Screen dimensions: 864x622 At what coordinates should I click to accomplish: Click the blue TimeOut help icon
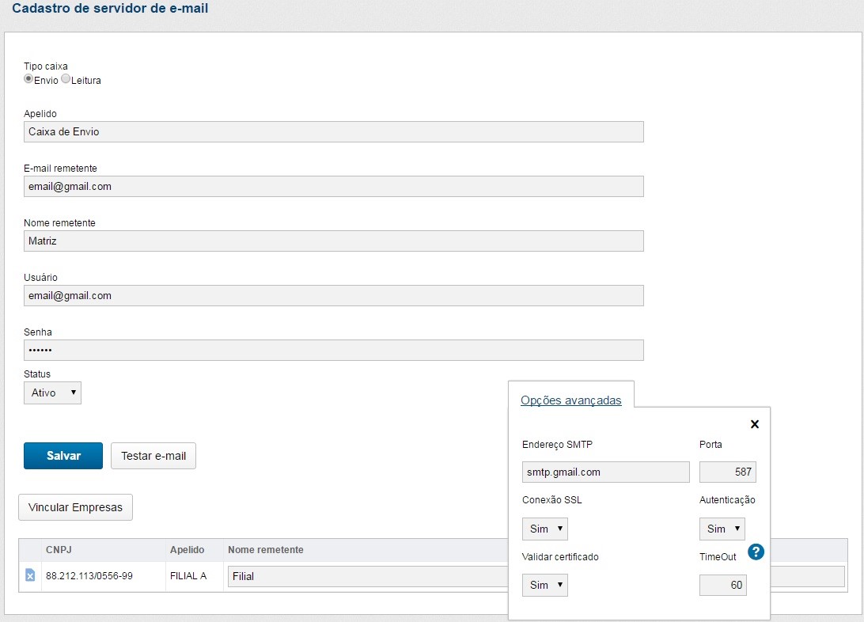[x=756, y=552]
